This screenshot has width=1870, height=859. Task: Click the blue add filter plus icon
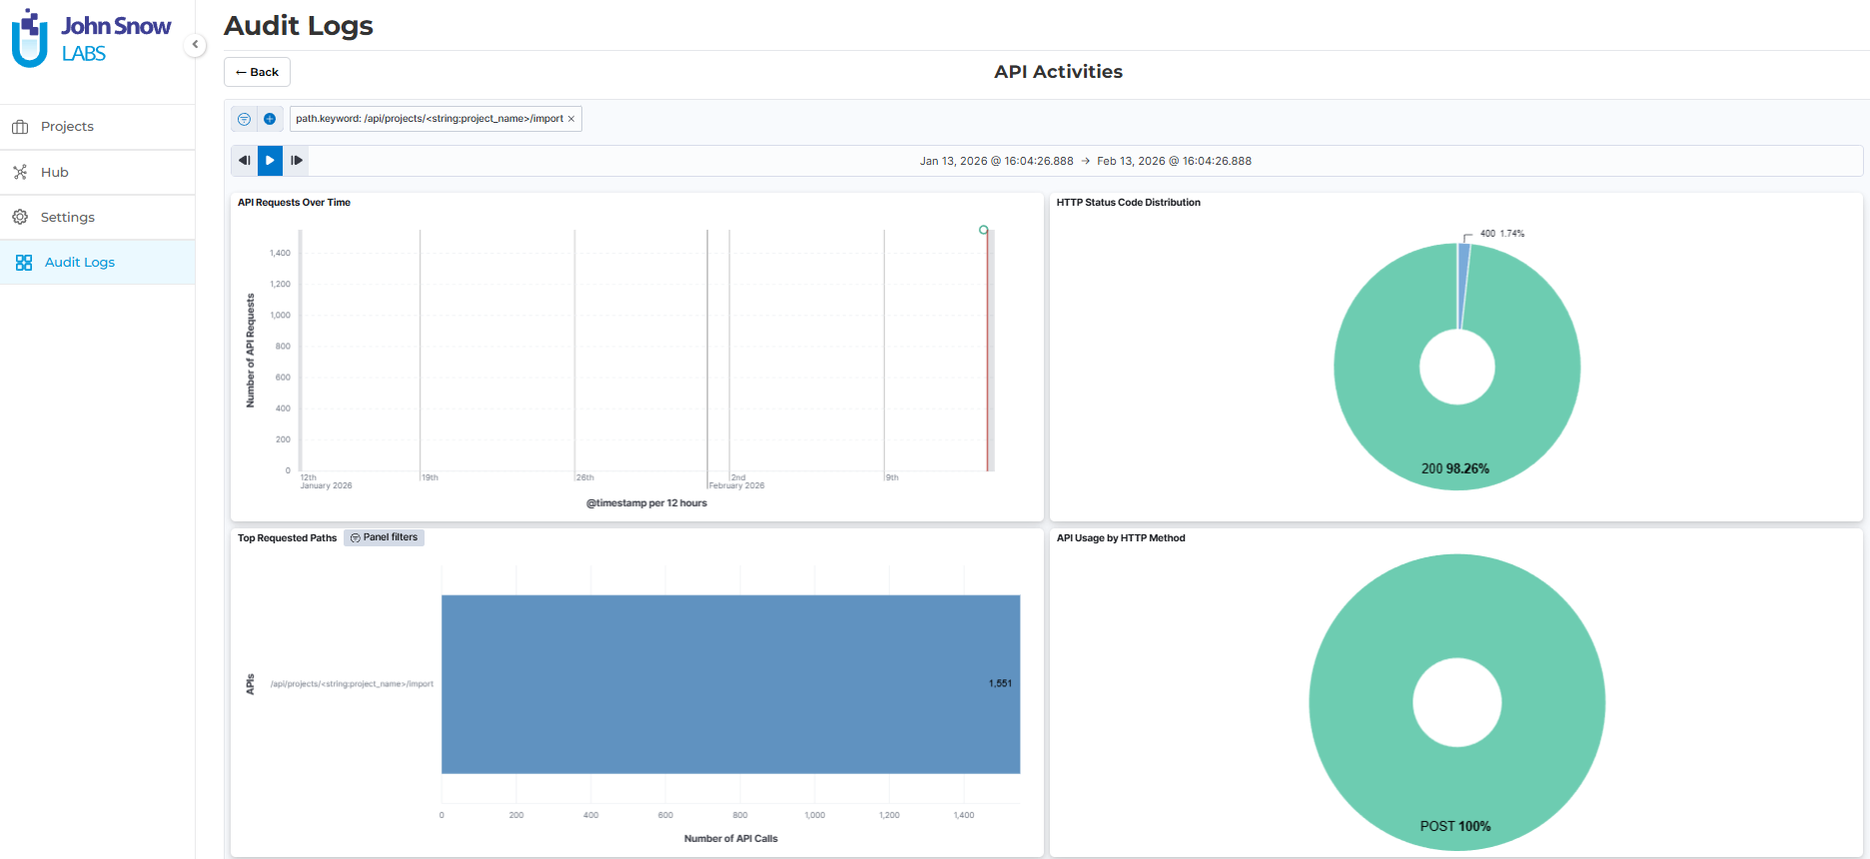click(x=270, y=119)
